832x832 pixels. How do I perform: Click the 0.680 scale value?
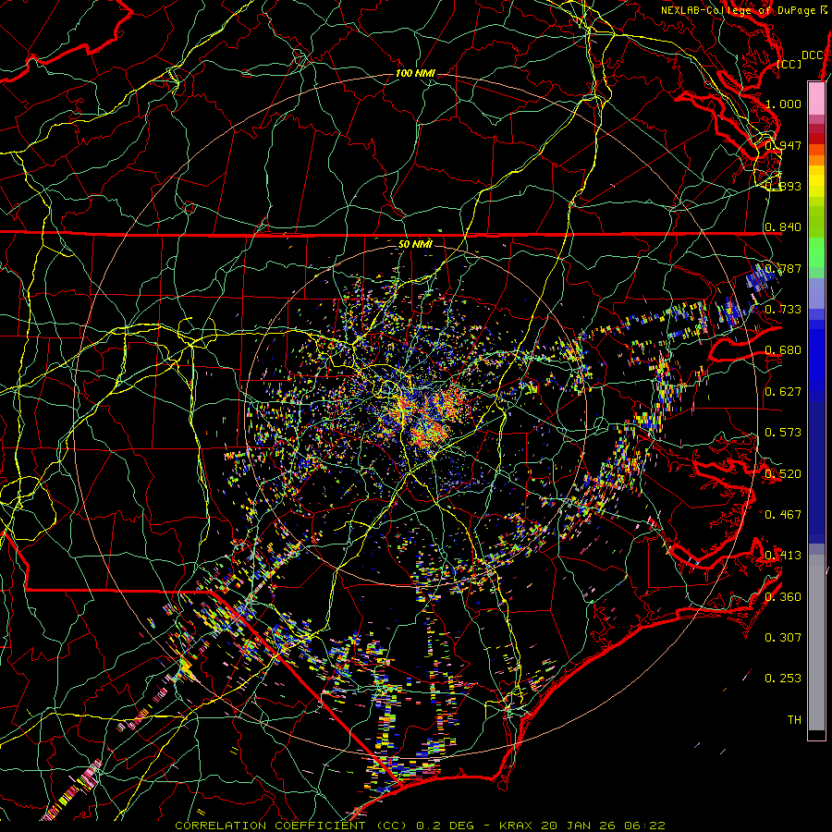(783, 350)
